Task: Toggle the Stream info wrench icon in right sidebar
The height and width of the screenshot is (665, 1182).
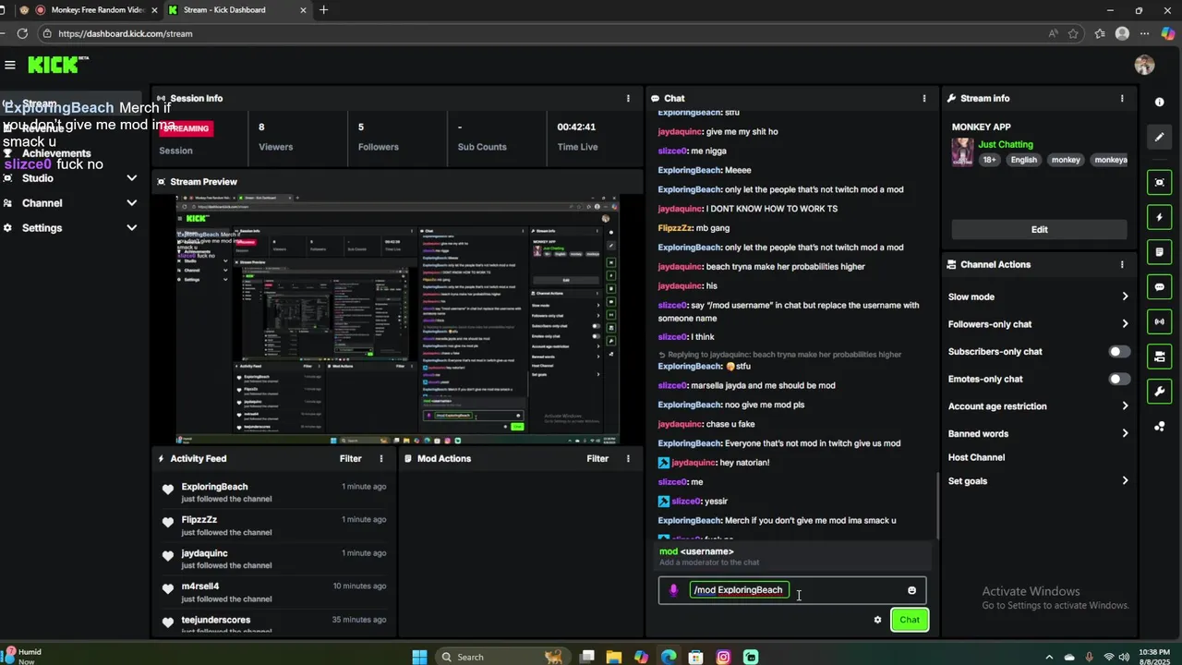Action: pos(1160,391)
